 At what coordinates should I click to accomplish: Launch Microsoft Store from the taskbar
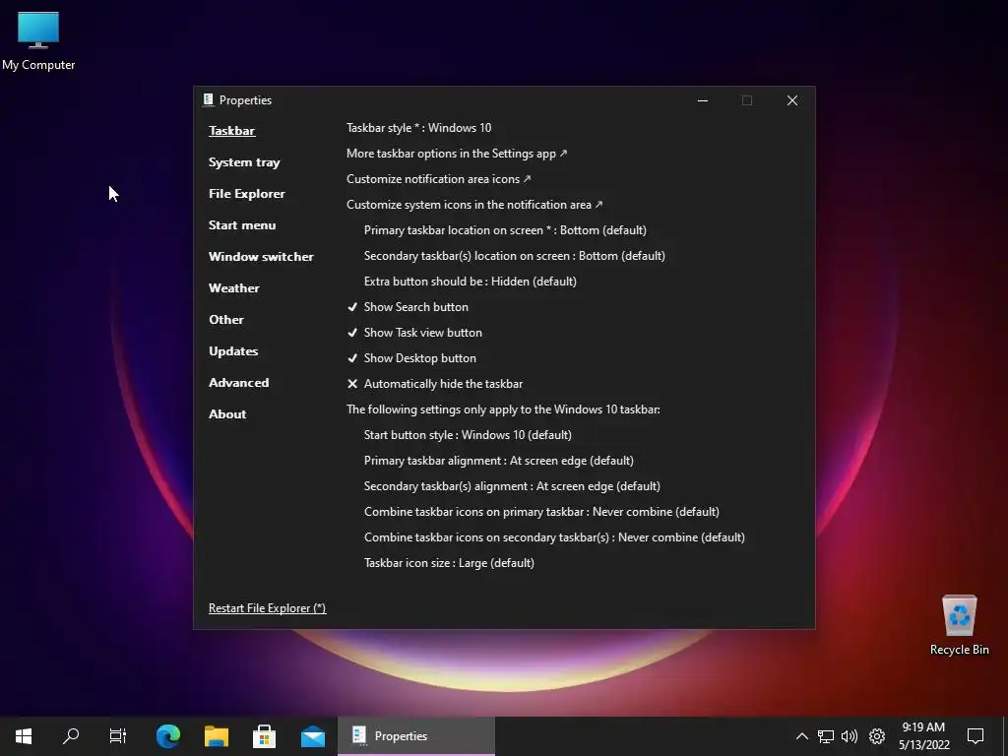click(x=264, y=736)
